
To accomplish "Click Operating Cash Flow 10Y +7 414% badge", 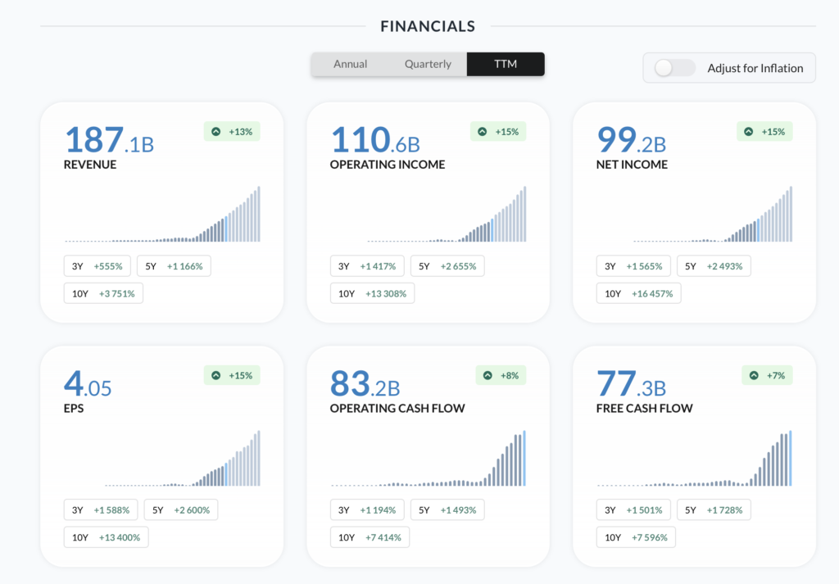I will 370,537.
